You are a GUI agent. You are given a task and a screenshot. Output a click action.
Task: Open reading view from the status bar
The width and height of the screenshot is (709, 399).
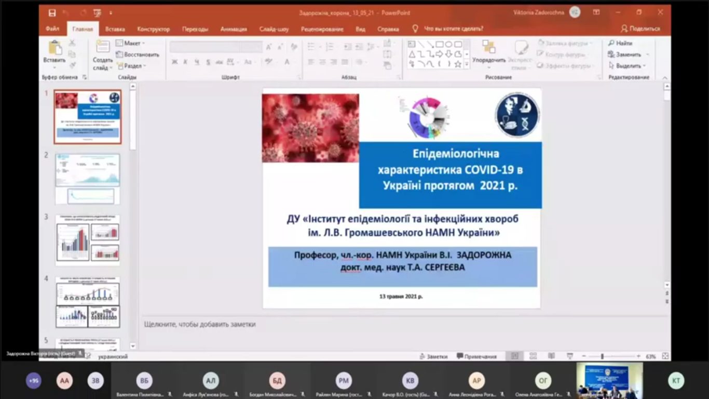[x=551, y=356]
